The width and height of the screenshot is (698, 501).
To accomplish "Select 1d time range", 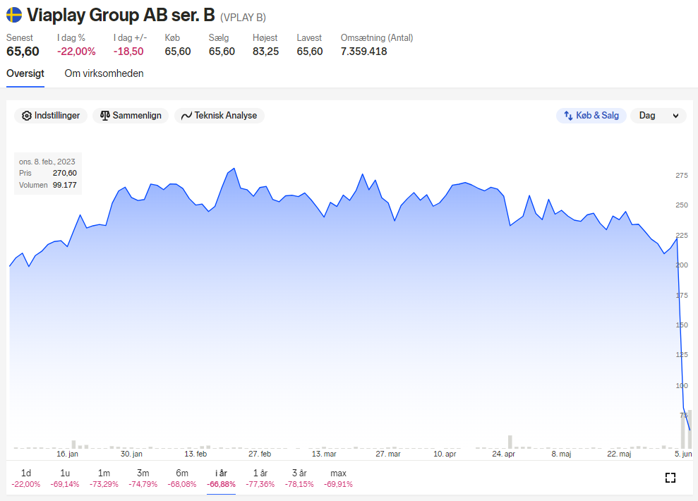I will 26,478.
